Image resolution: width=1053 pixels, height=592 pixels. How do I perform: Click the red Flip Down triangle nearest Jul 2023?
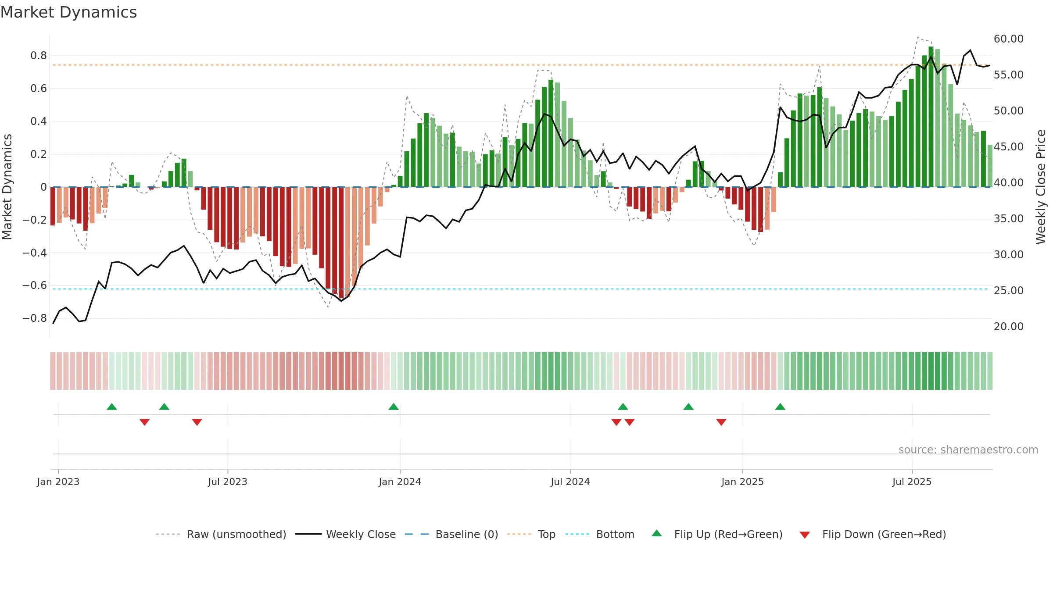tap(197, 422)
